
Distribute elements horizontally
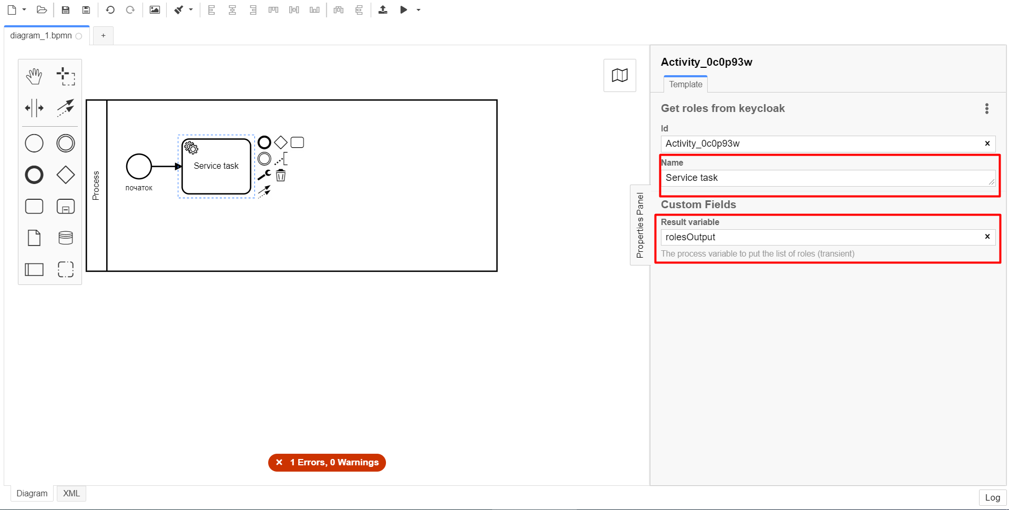coord(339,10)
